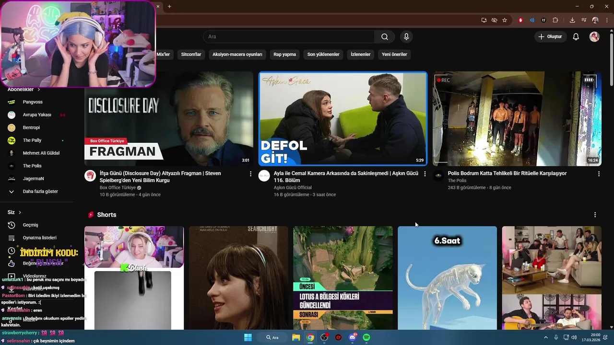This screenshot has width=614, height=345.
Task: Open the Chrome downloads icon
Action: coord(572,20)
